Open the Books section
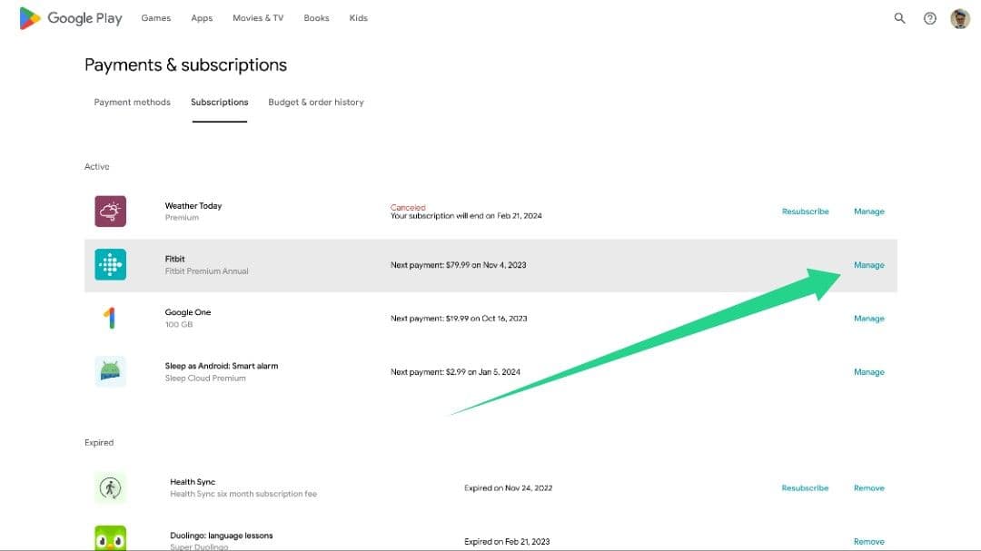 pyautogui.click(x=316, y=18)
